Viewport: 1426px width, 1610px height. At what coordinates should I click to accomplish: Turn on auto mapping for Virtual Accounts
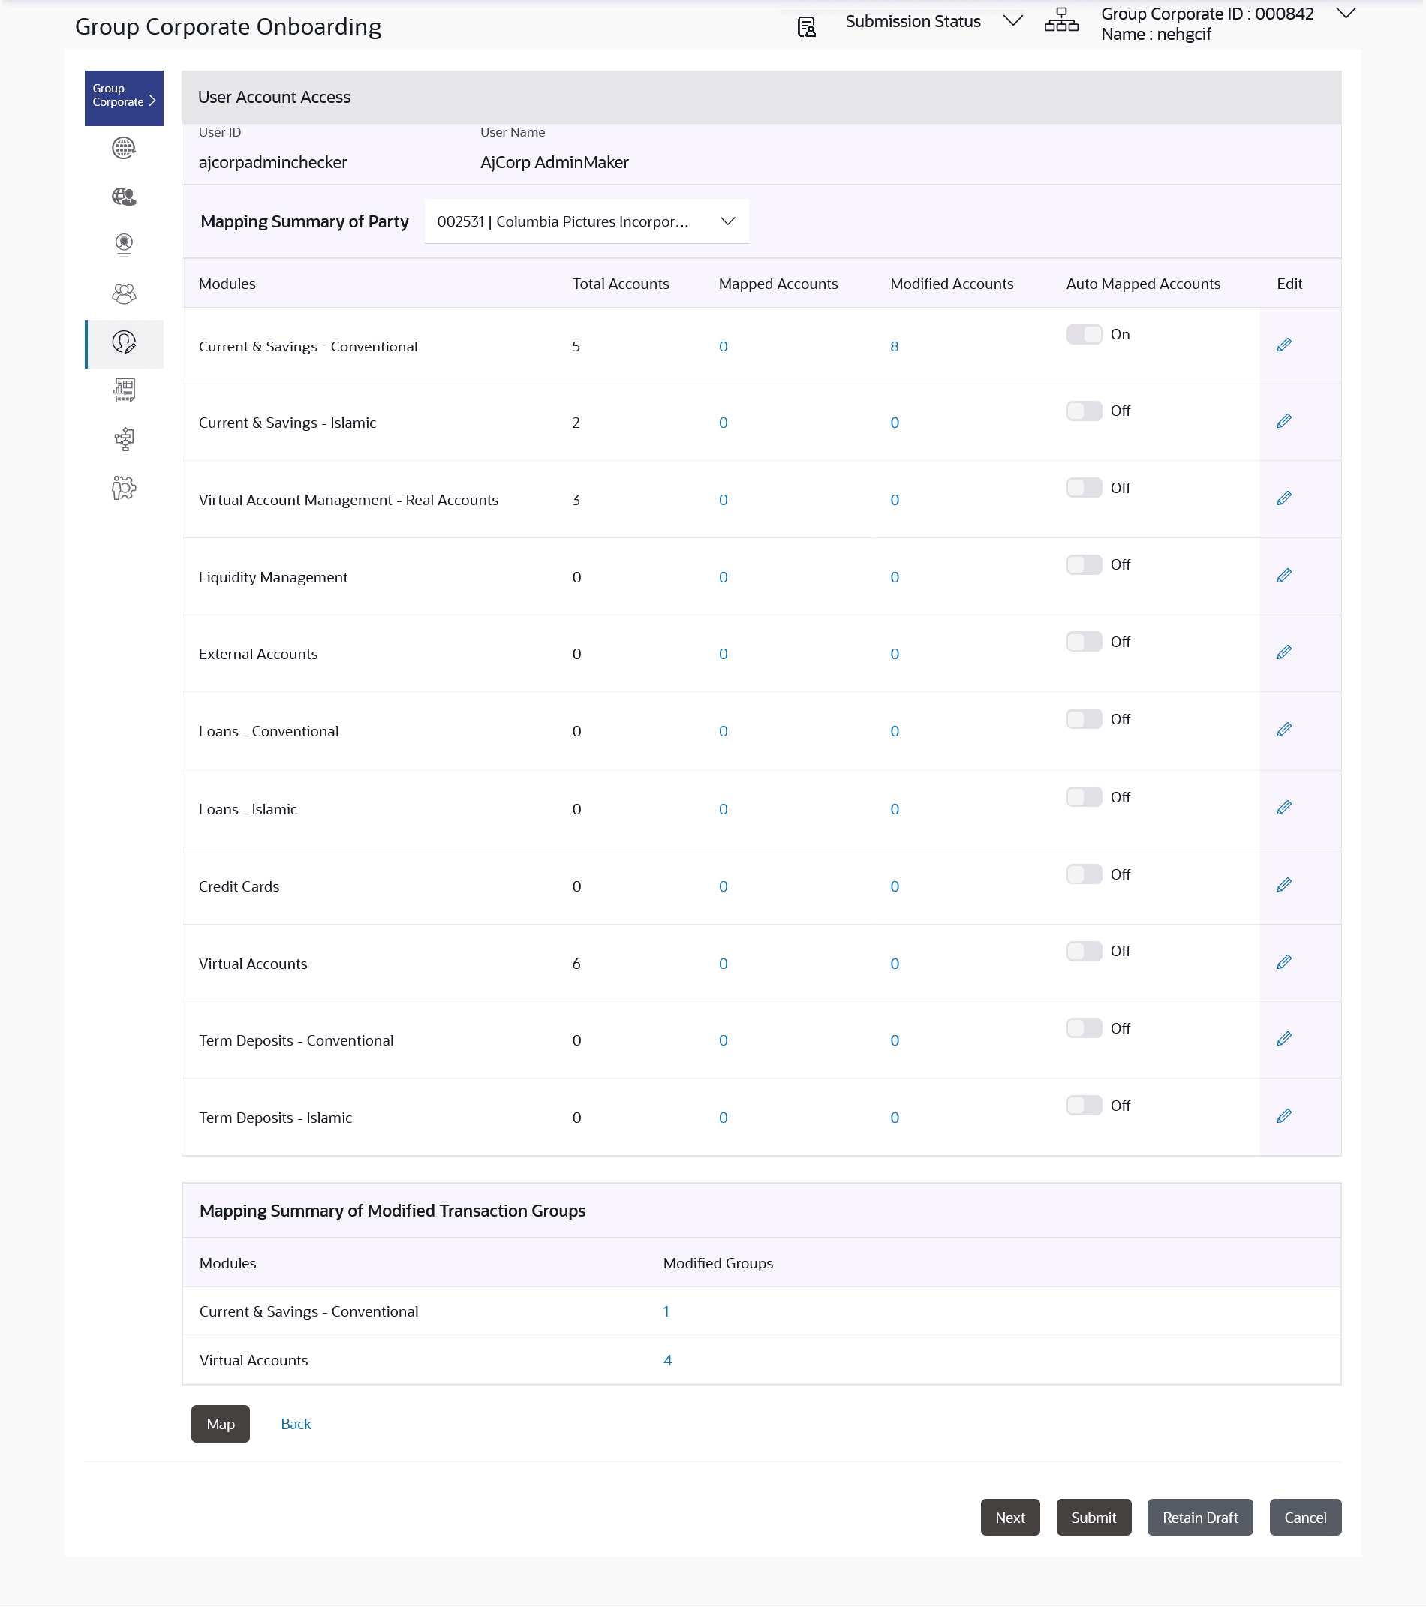click(x=1085, y=951)
